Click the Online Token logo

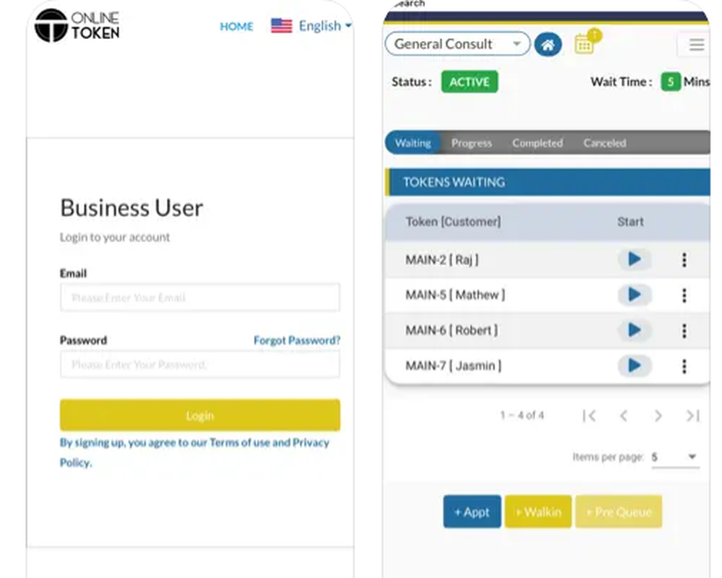tap(77, 25)
